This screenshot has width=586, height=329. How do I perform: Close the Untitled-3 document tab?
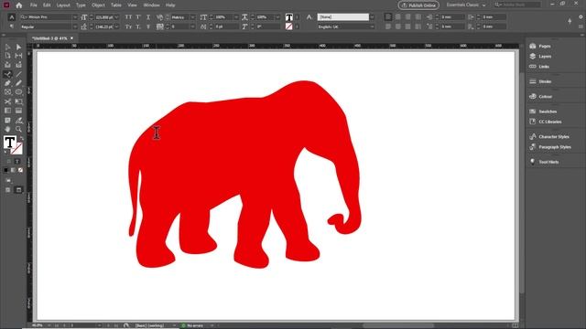(x=71, y=38)
